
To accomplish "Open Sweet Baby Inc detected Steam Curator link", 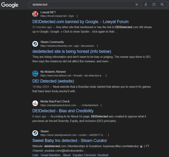I will point(70,141).
